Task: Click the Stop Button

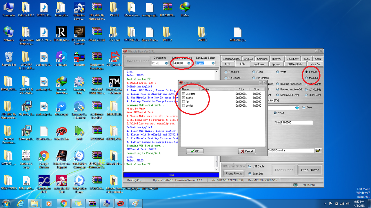Action: [x=310, y=170]
